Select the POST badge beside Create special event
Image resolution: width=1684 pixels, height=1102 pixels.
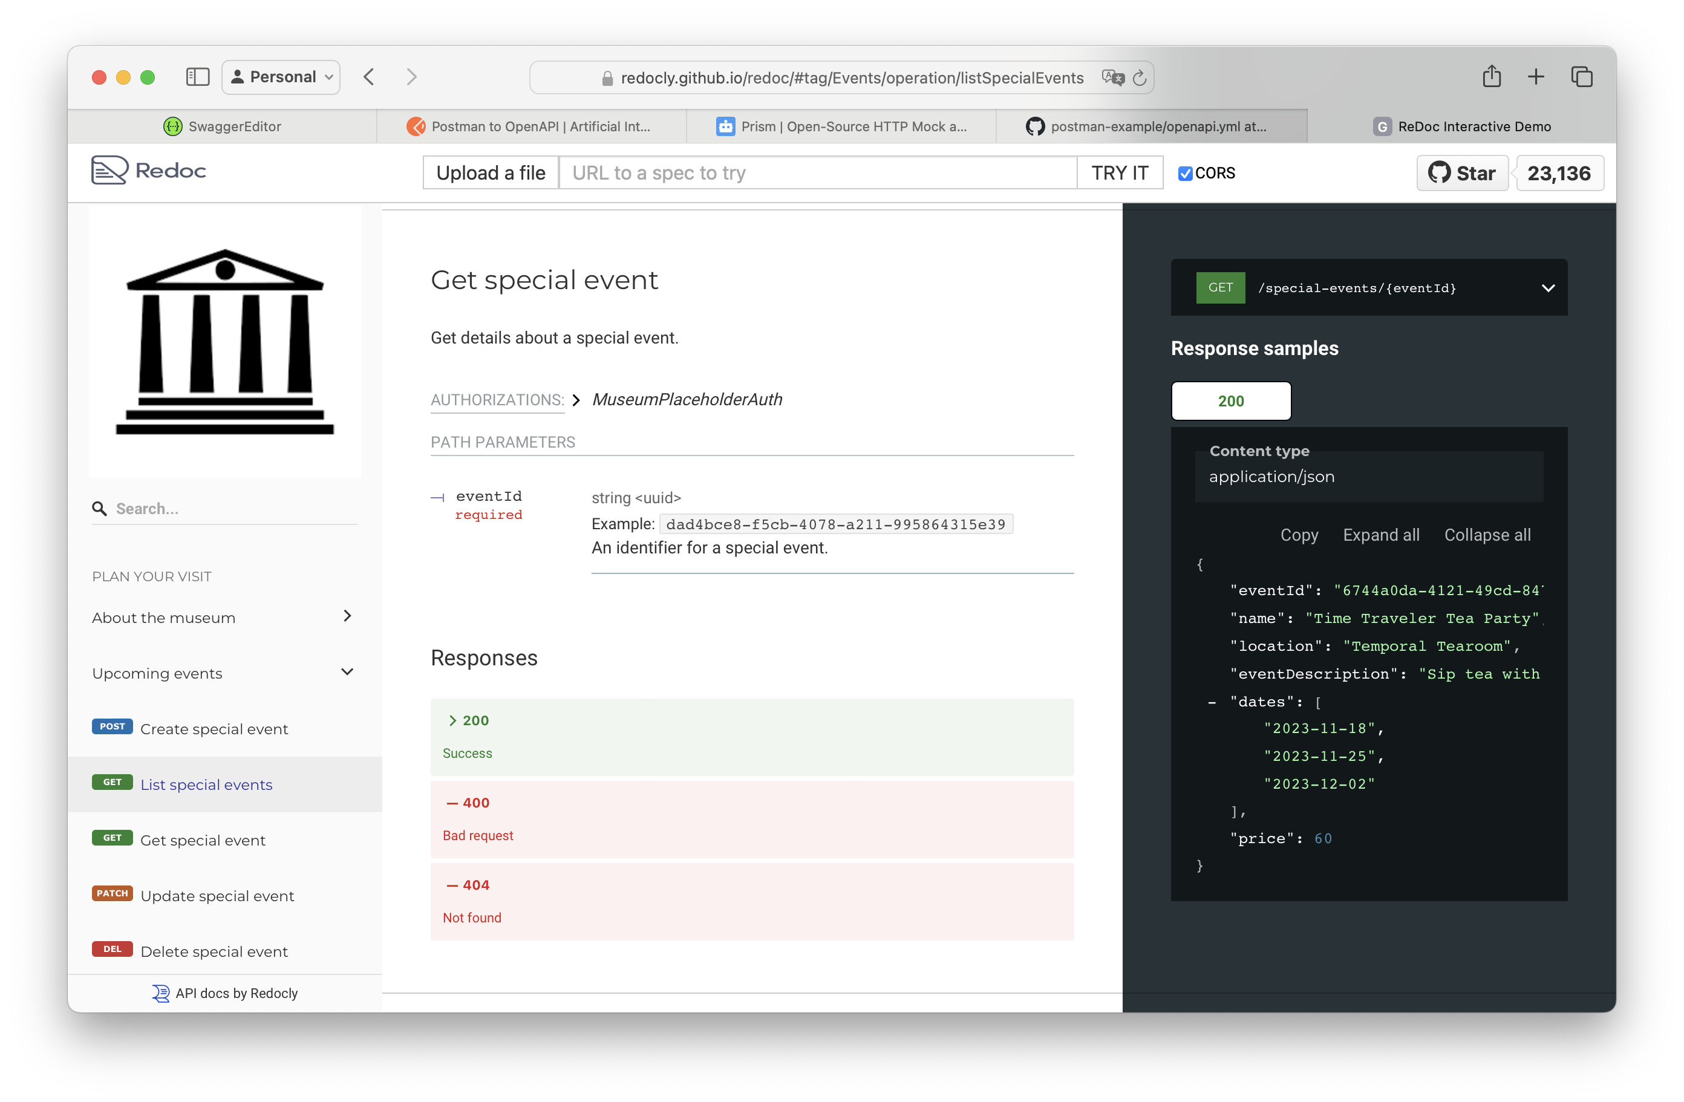pos(112,726)
